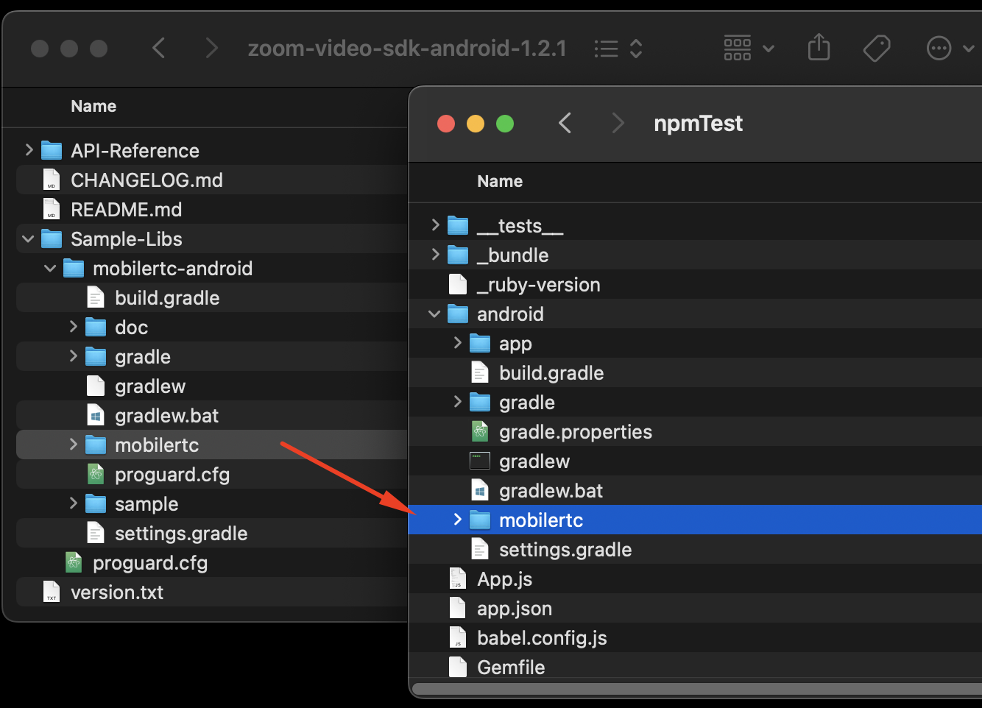Click the Share icon in toolbar
The width and height of the screenshot is (982, 708).
pyautogui.click(x=819, y=49)
